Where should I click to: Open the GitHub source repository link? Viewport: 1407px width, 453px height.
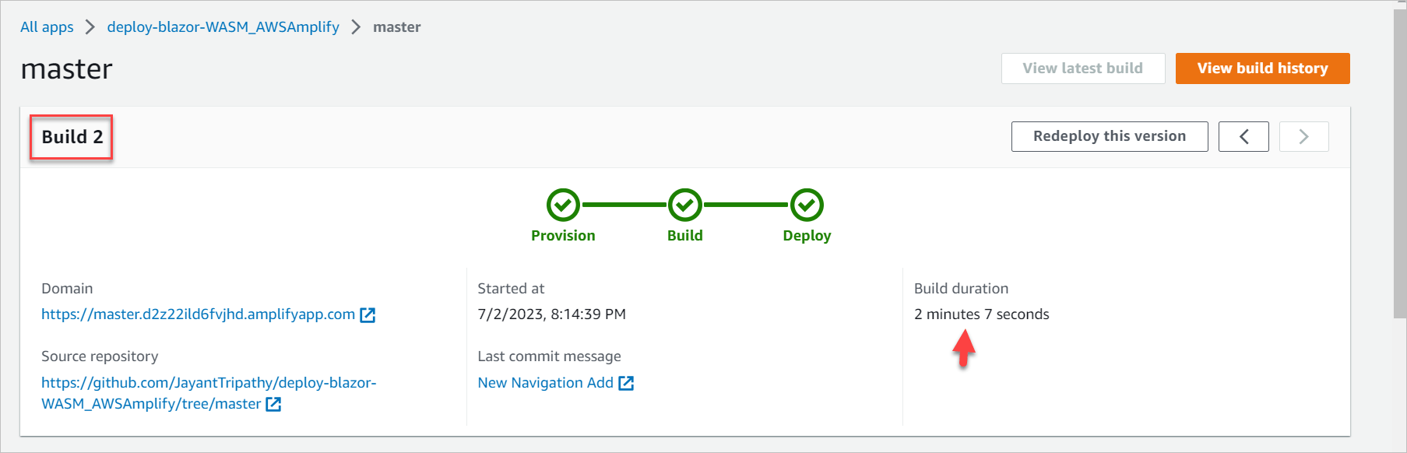click(209, 393)
